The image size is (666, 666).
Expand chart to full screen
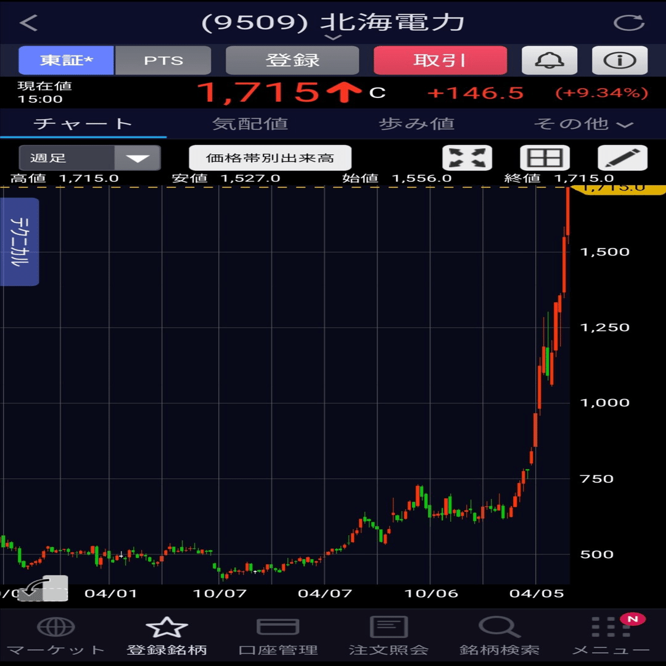467,158
